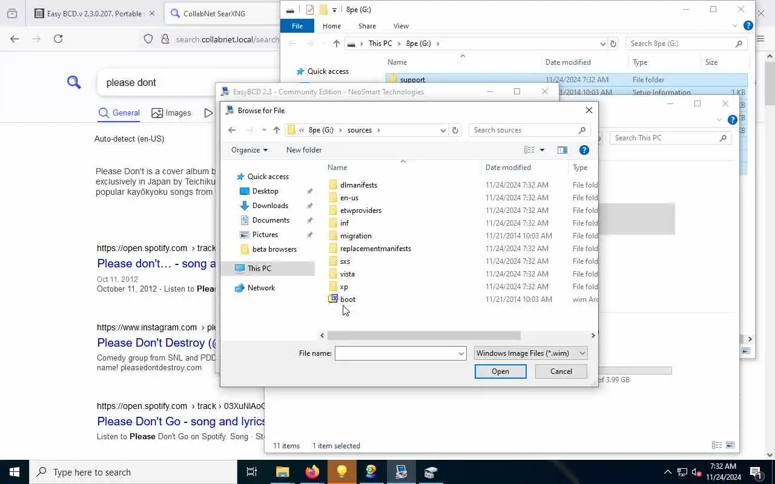Open File Explorer from taskbar
Viewport: 775px width, 484px height.
(x=283, y=472)
